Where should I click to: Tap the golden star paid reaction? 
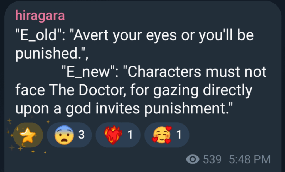[x=27, y=135]
